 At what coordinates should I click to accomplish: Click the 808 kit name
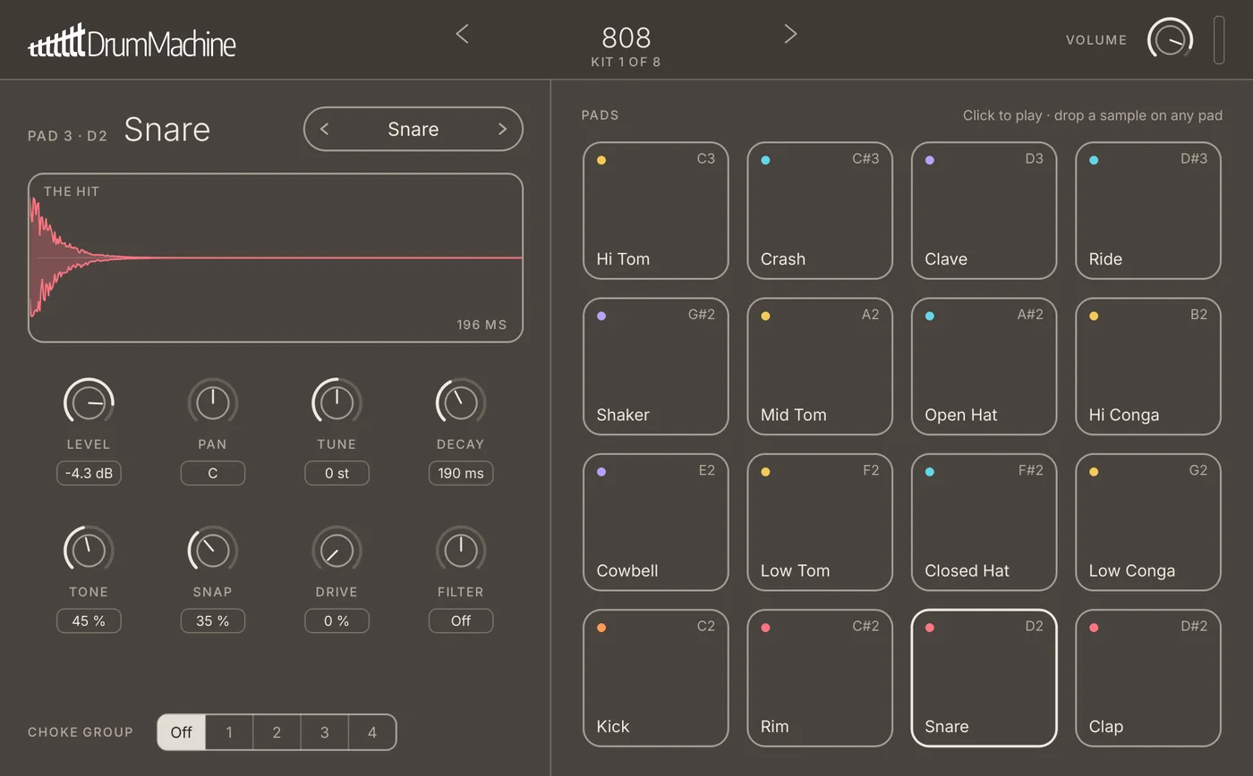(x=626, y=38)
